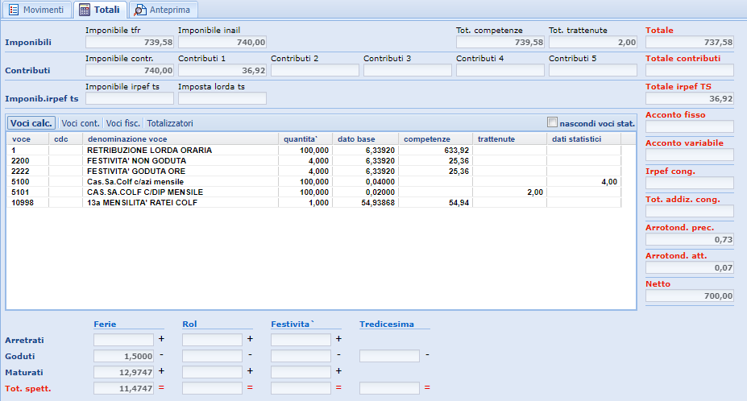The image size is (747, 401).
Task: Click the Tredicesima Goduti field
Action: [x=390, y=356]
